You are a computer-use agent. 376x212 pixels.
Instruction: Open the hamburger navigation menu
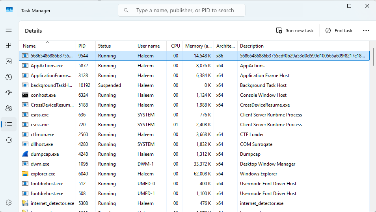pyautogui.click(x=9, y=30)
